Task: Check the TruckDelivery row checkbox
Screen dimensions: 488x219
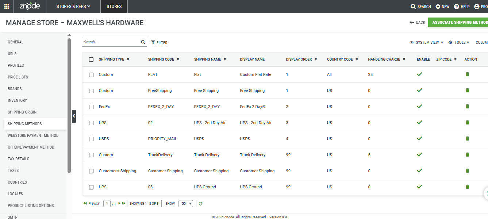Action: click(x=91, y=155)
